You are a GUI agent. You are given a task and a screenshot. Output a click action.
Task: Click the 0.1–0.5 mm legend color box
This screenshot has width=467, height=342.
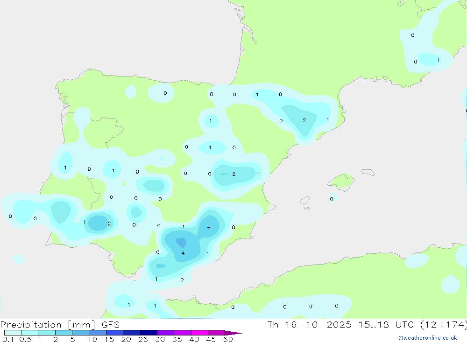pyautogui.click(x=13, y=333)
